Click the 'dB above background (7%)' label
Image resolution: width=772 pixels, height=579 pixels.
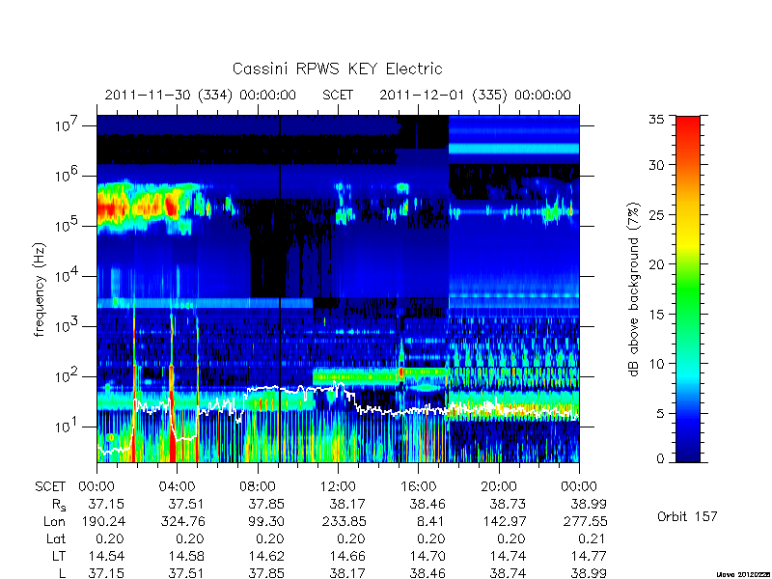[633, 289]
